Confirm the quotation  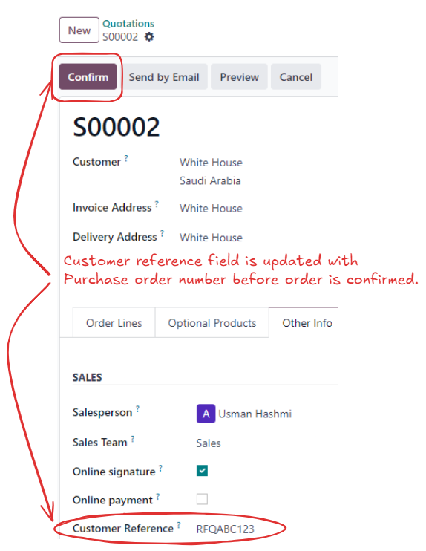pyautogui.click(x=88, y=77)
